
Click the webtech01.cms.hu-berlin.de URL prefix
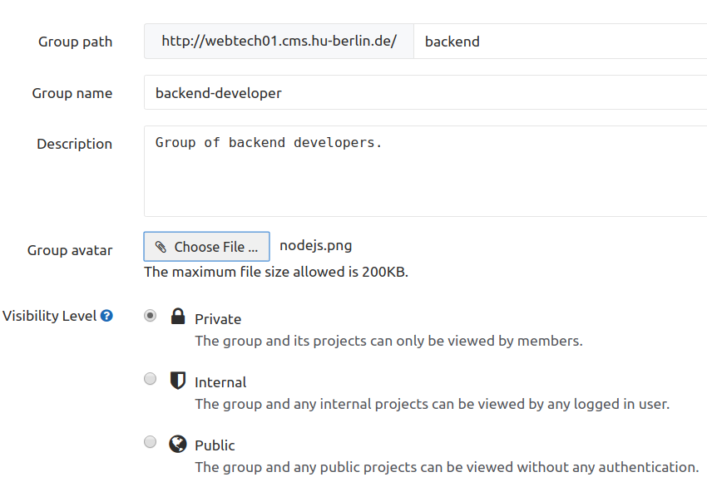tap(279, 41)
